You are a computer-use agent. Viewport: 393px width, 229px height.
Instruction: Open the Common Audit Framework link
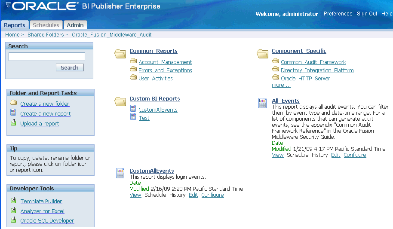[313, 62]
